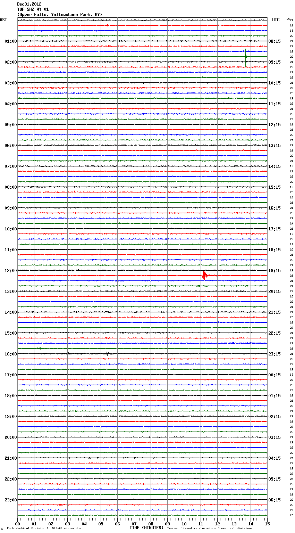Select the 07:00 MST time label
Viewport: 295px width, 533px height.
pos(11,166)
